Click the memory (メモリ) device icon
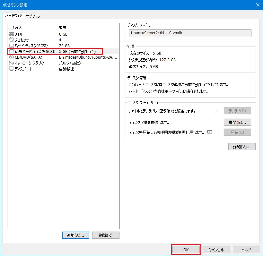 click(x=12, y=34)
